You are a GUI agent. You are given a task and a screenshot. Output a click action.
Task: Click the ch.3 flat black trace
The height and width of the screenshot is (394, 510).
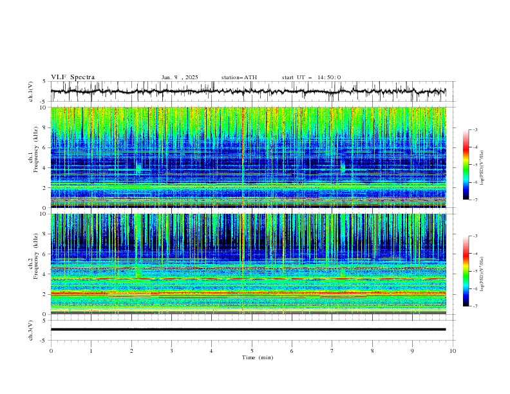coord(248,330)
